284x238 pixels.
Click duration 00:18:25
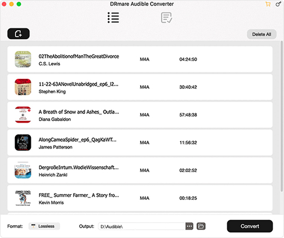point(188,198)
